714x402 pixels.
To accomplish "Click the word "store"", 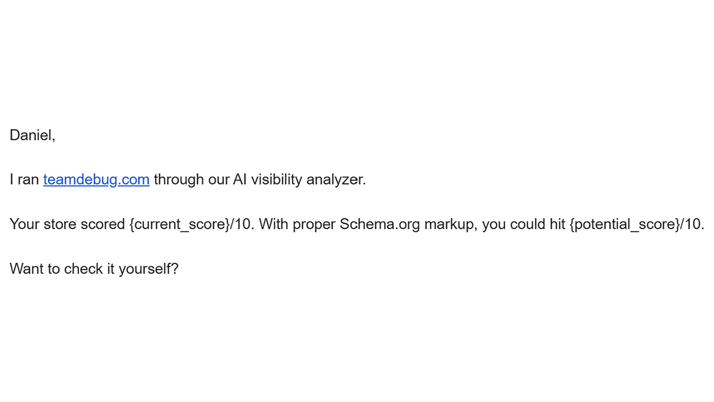I will (x=59, y=224).
